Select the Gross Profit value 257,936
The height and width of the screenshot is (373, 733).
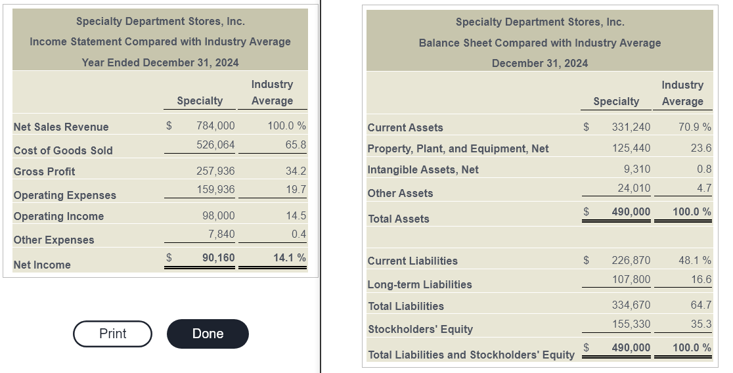(215, 171)
